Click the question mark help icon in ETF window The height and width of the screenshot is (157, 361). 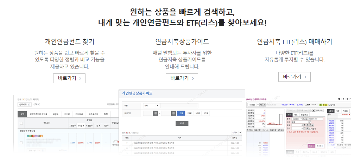point(343,99)
